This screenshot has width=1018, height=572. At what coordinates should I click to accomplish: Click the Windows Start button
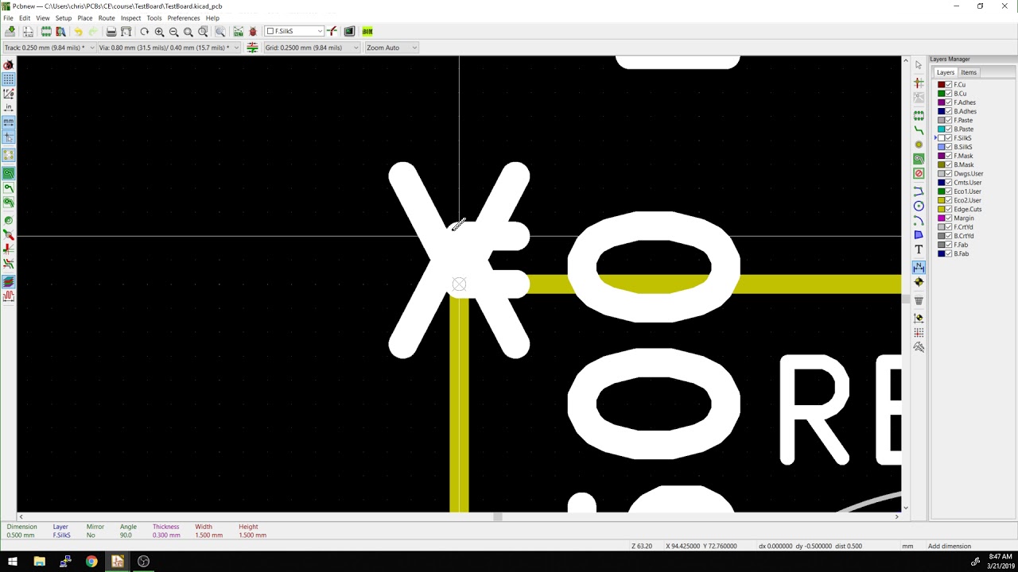(13, 562)
